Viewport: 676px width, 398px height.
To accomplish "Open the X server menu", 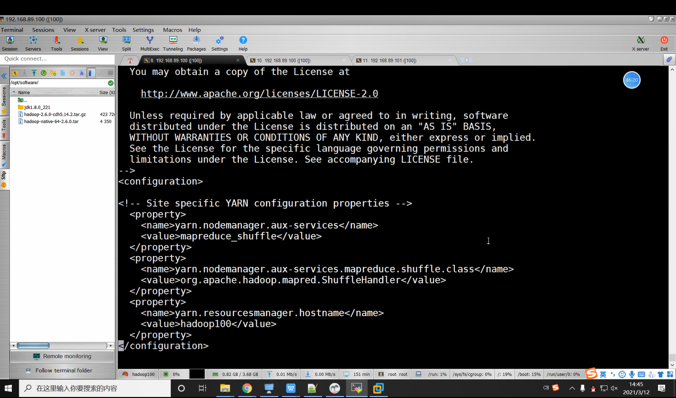I will coord(95,30).
